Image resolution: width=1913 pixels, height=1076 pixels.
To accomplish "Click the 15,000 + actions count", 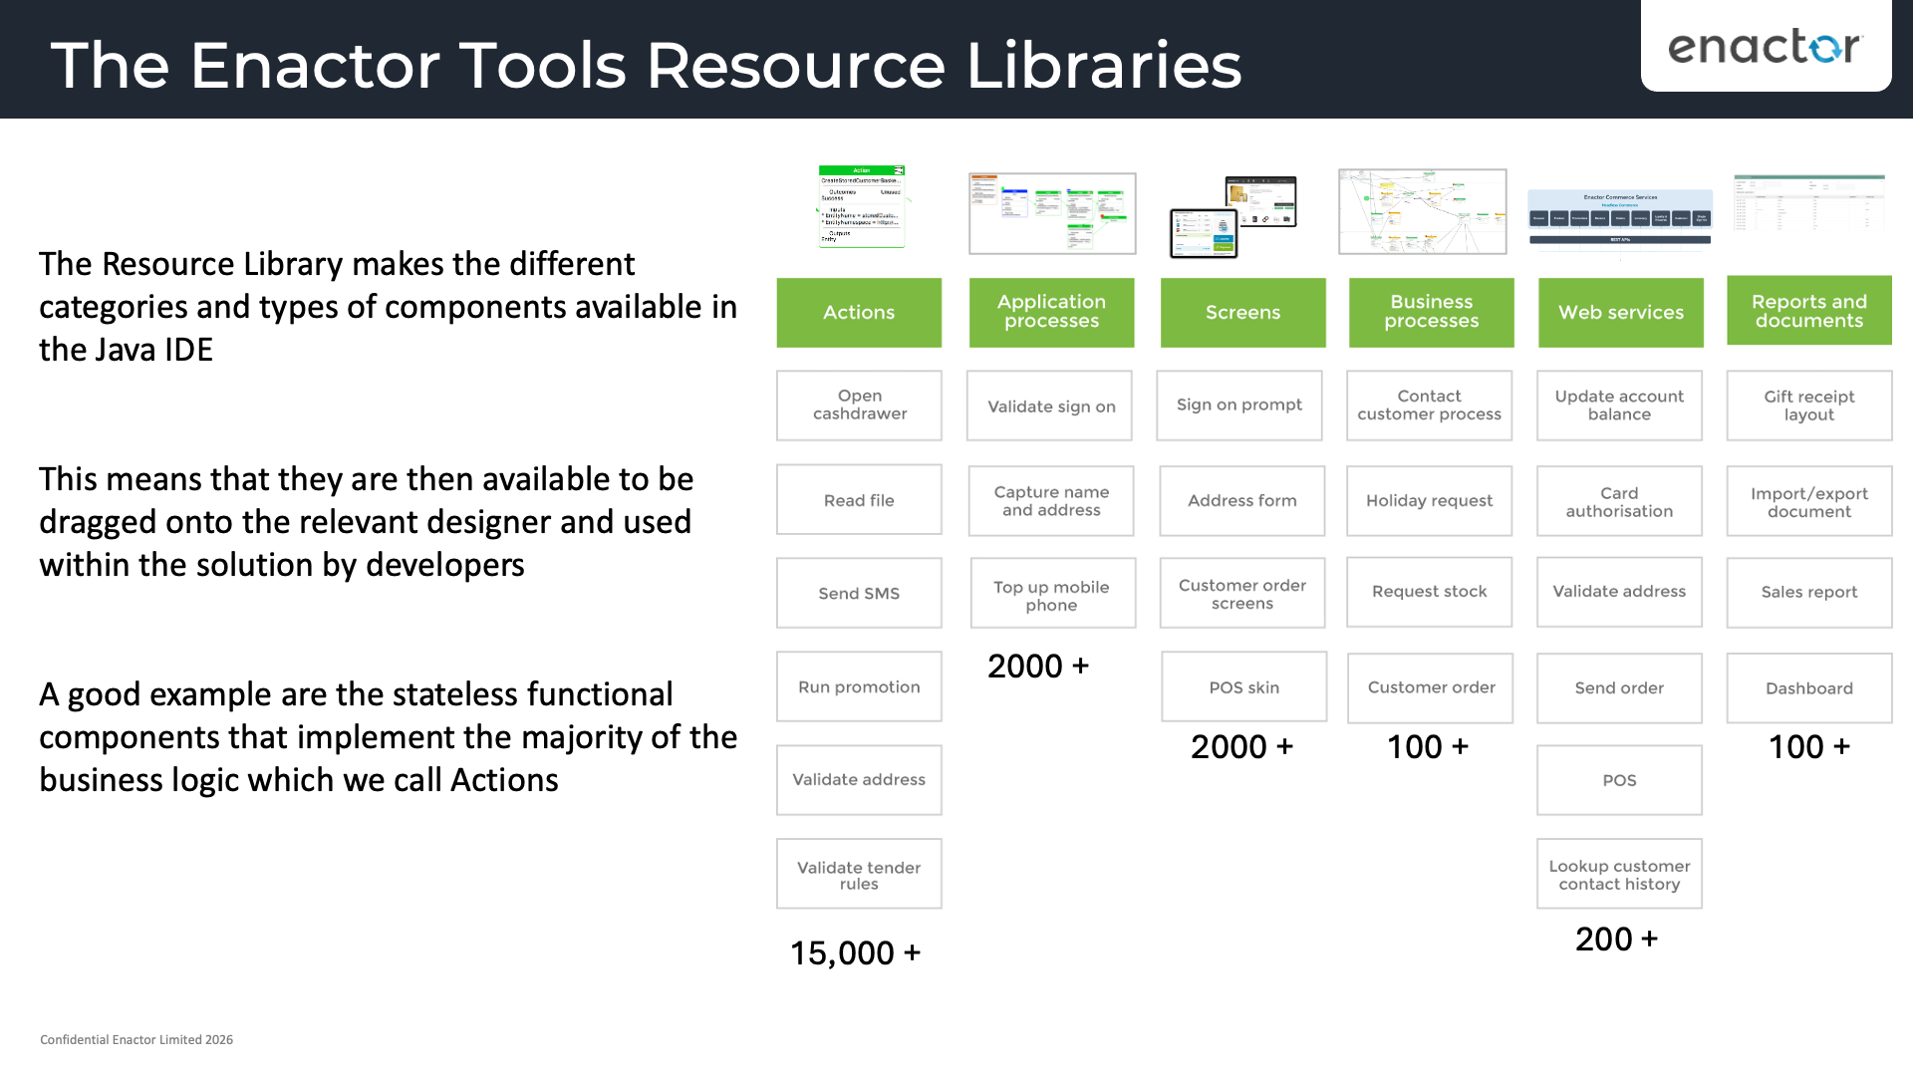I will (x=855, y=953).
